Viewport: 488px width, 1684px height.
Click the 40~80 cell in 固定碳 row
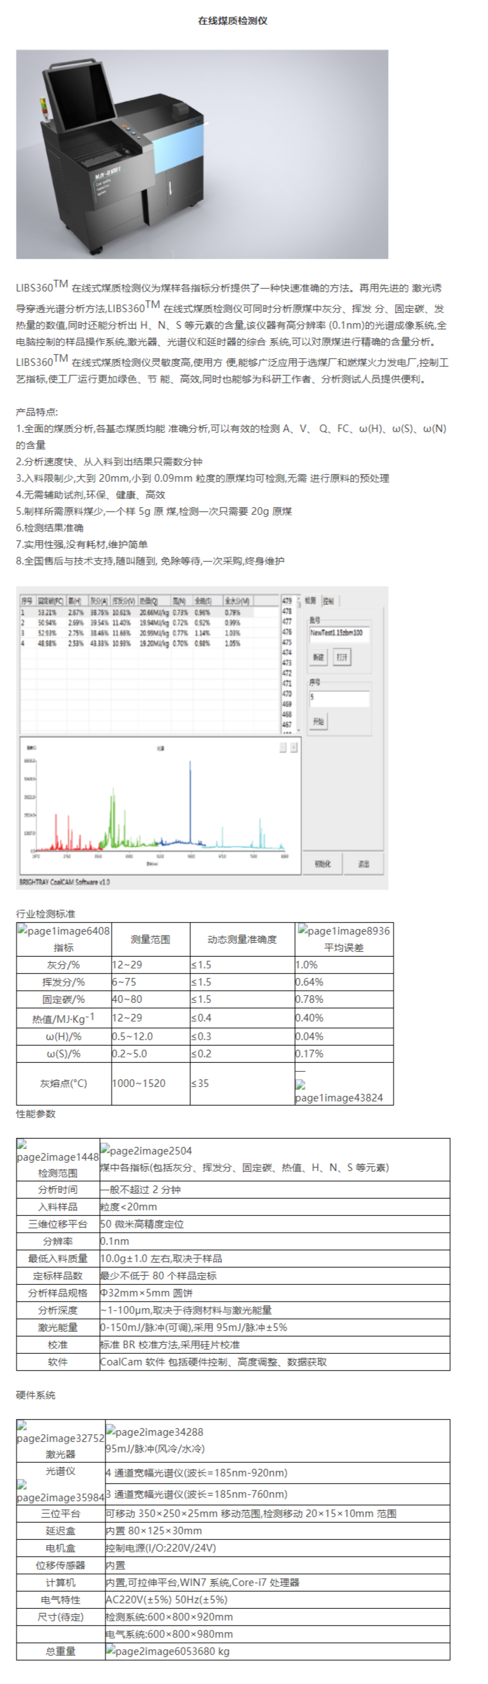coord(150,999)
